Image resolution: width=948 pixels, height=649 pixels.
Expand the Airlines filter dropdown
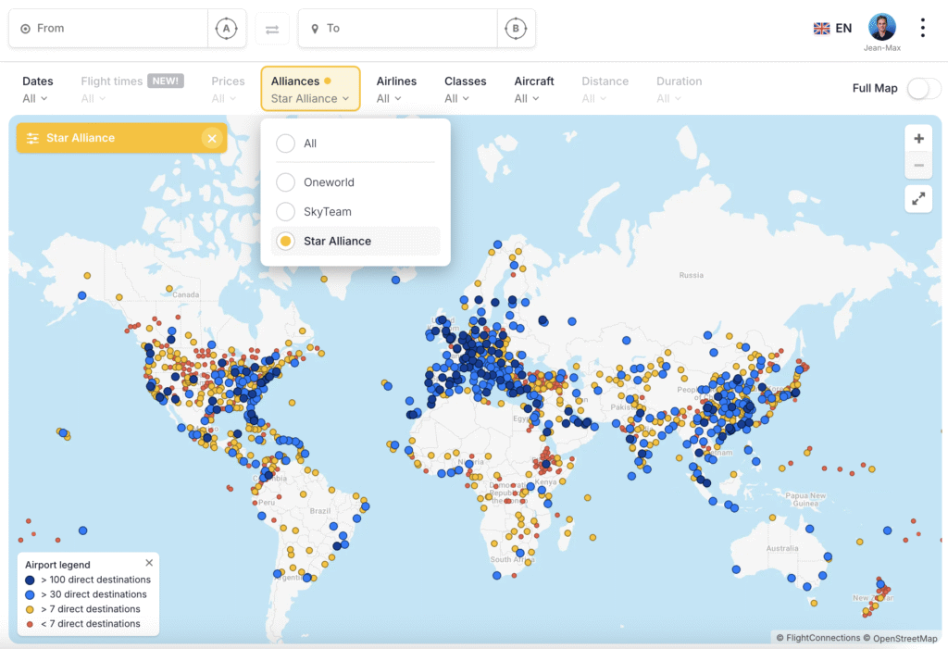click(395, 90)
